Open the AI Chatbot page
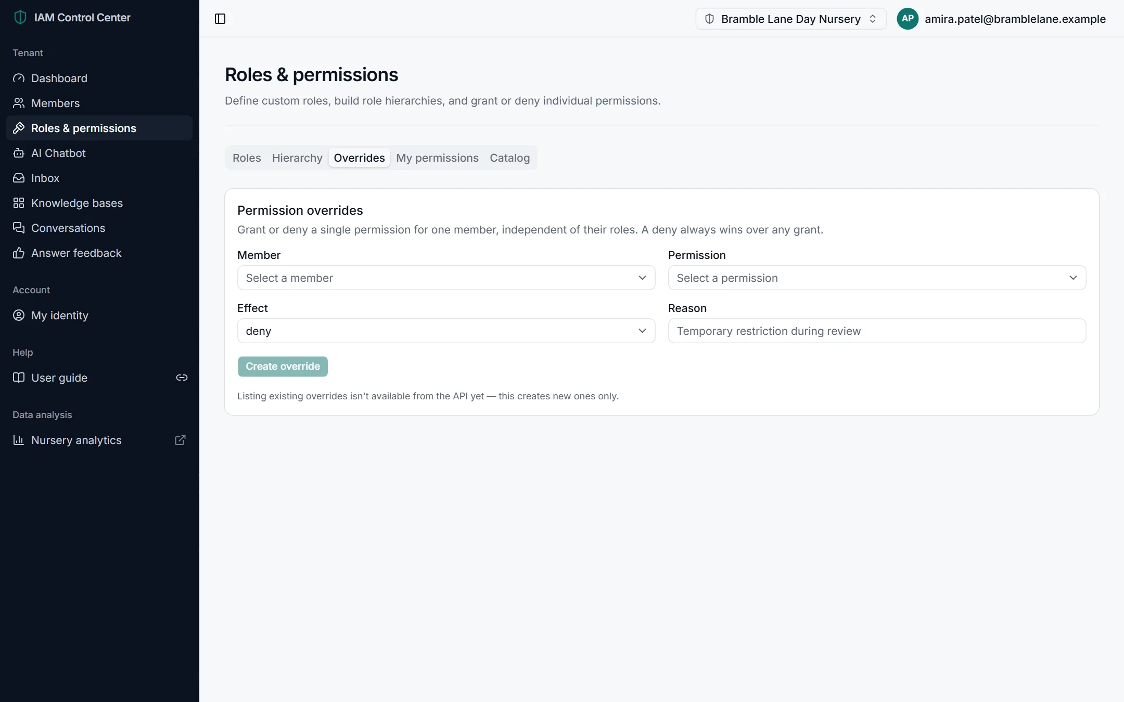Viewport: 1124px width, 702px height. tap(99, 153)
